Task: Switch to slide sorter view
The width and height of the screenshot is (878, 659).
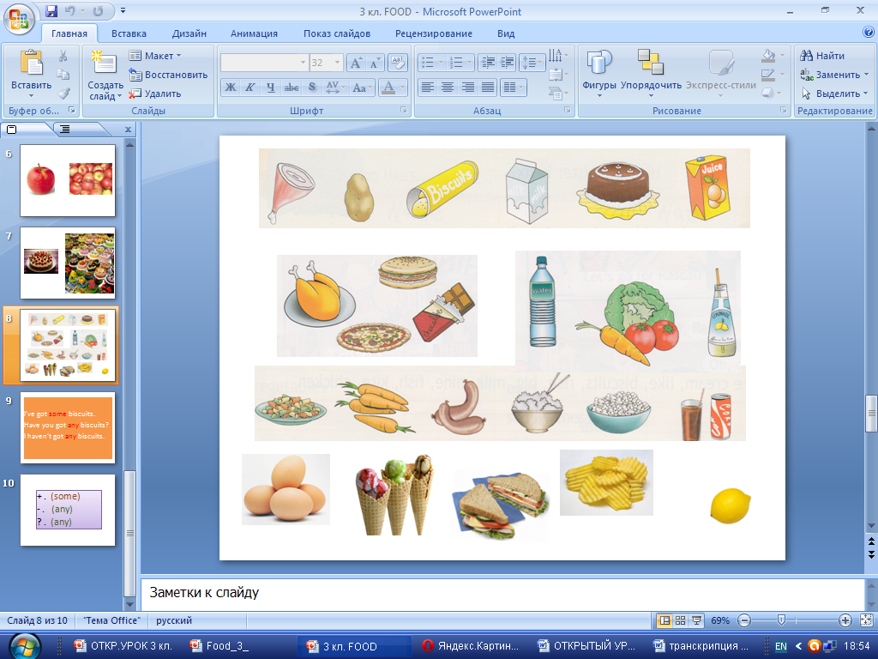Action: [x=680, y=620]
